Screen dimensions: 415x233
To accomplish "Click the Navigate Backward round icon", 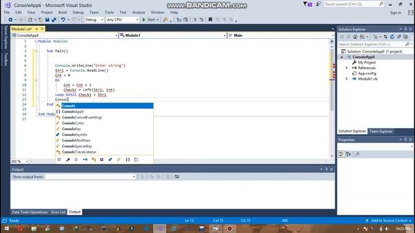I will [10, 19].
